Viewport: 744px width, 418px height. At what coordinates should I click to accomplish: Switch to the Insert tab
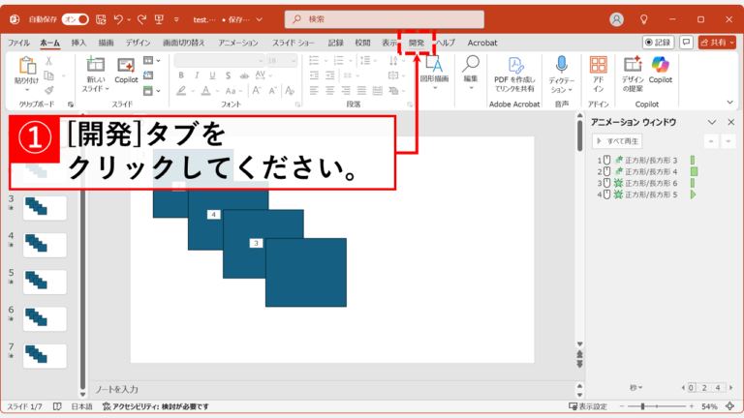[x=78, y=43]
